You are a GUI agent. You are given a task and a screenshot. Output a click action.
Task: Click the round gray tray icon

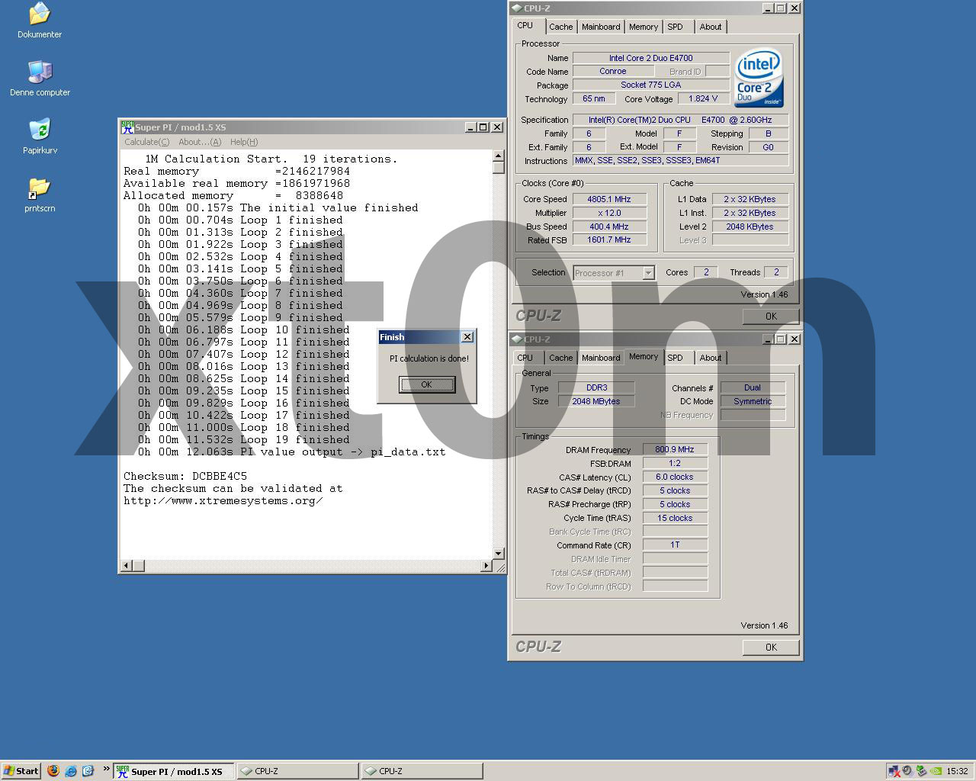pyautogui.click(x=907, y=771)
